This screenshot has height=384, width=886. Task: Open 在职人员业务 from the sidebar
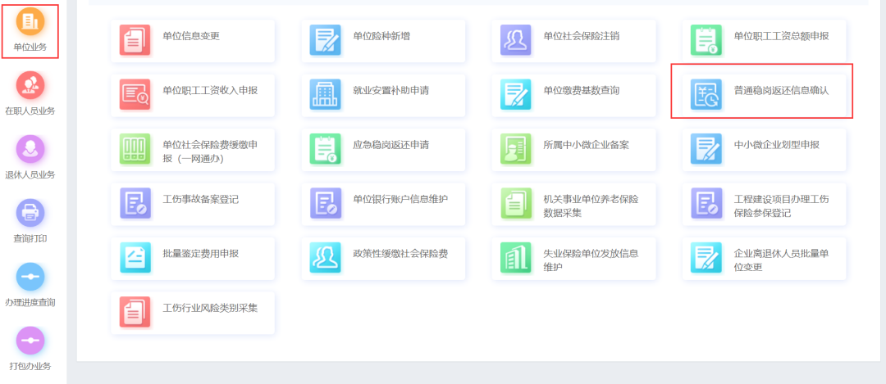point(30,86)
